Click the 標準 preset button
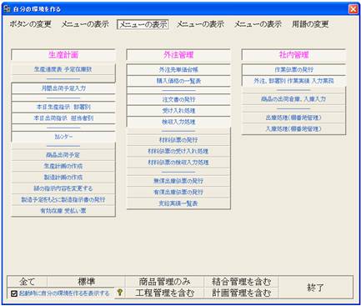The width and height of the screenshot is (361, 306). 86,282
